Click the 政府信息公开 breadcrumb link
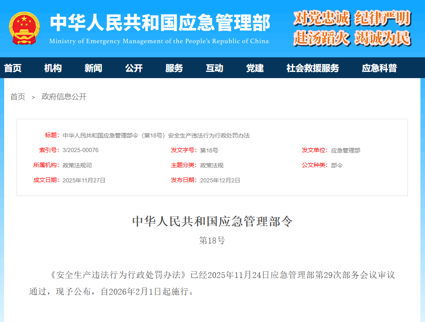 click(64, 97)
